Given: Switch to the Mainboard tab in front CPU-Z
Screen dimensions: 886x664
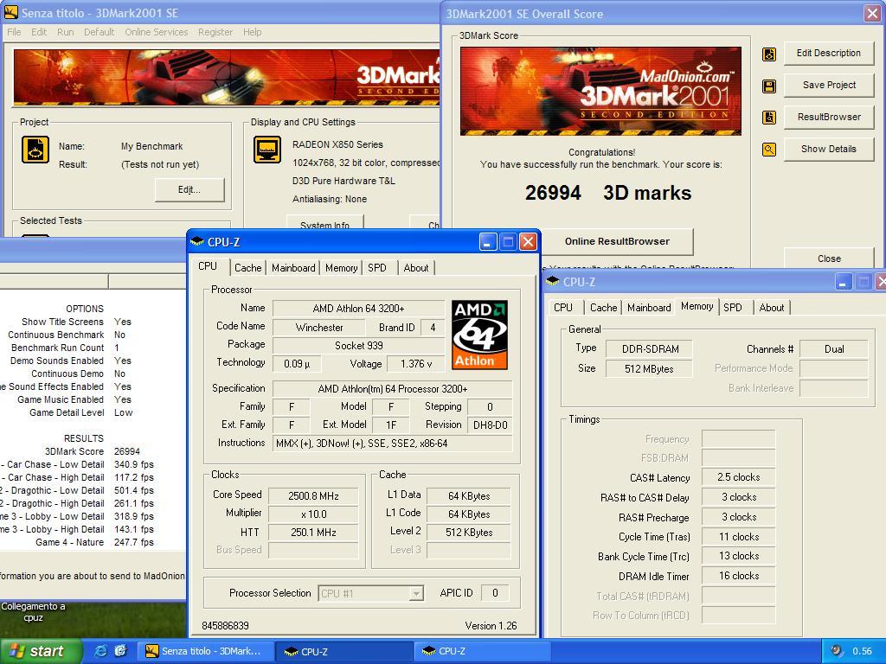Looking at the screenshot, I should [x=293, y=268].
